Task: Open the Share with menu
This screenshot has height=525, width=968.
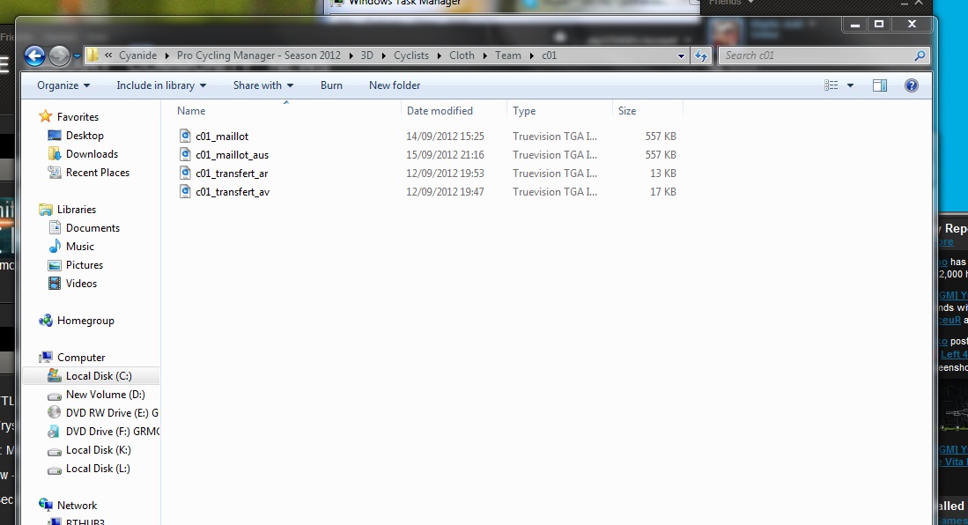Action: pos(263,85)
